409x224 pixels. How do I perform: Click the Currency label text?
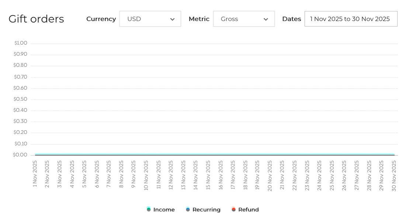pyautogui.click(x=101, y=19)
